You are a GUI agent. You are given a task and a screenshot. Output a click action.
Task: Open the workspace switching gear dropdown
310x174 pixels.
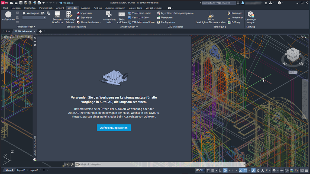click(278, 170)
